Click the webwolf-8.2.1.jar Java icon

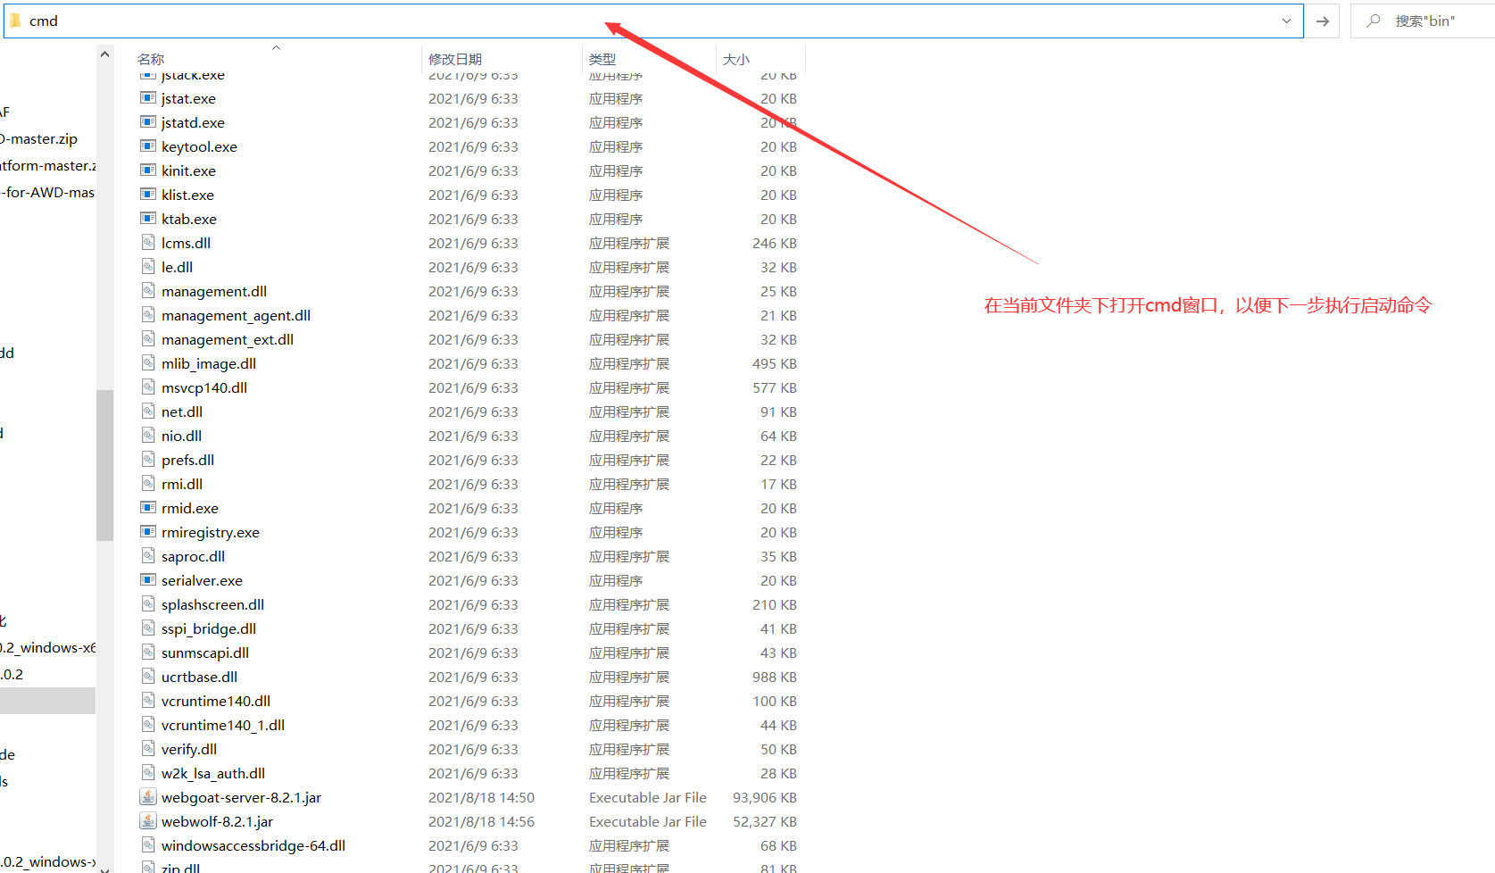point(148,821)
